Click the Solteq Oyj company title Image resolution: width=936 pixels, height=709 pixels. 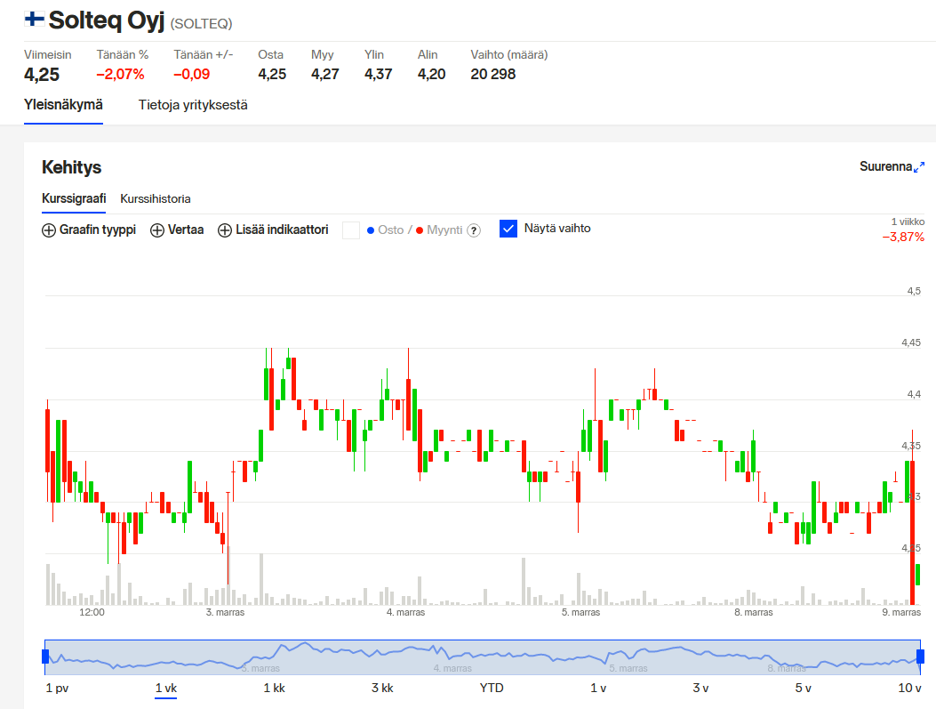pyautogui.click(x=107, y=20)
